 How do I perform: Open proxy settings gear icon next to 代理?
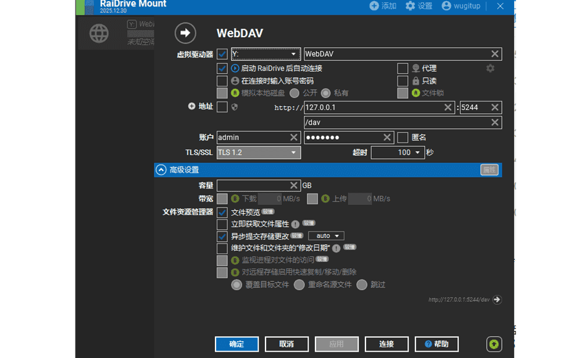tap(490, 68)
